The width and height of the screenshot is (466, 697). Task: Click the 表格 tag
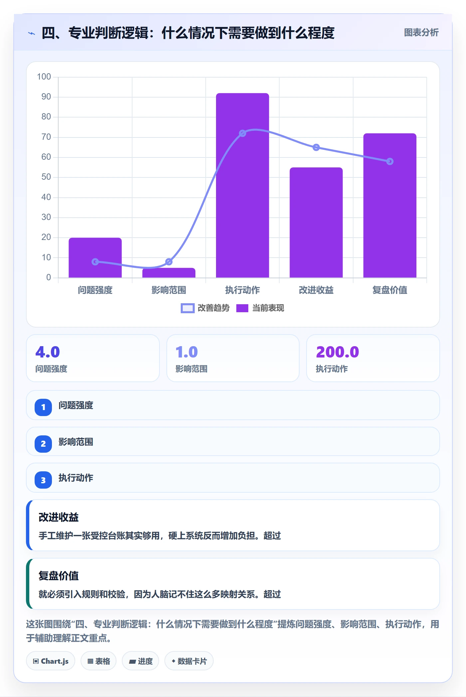point(99,661)
